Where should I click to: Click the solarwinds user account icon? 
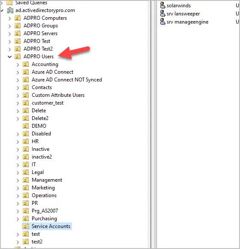point(162,5)
